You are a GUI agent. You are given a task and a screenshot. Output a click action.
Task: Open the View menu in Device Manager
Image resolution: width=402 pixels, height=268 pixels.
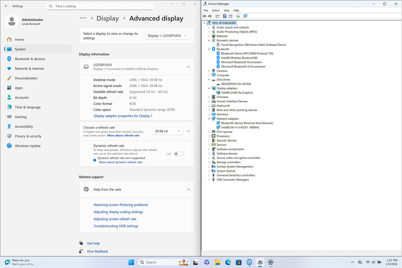coord(226,10)
